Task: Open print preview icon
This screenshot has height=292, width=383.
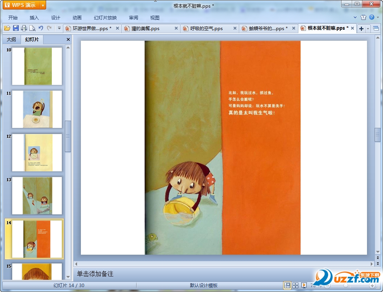Action: (x=32, y=28)
